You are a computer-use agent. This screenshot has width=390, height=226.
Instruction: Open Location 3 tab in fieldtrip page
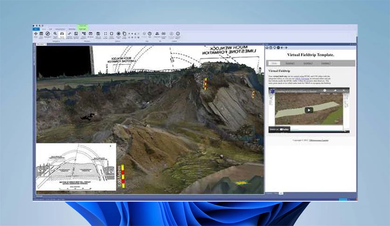[326, 63]
